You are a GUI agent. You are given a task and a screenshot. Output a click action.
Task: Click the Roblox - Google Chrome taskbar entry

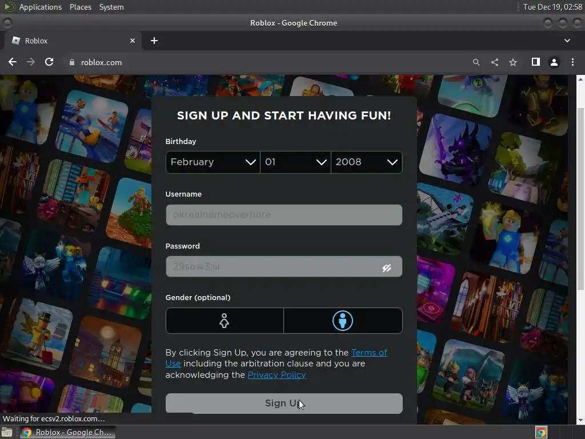click(x=67, y=432)
